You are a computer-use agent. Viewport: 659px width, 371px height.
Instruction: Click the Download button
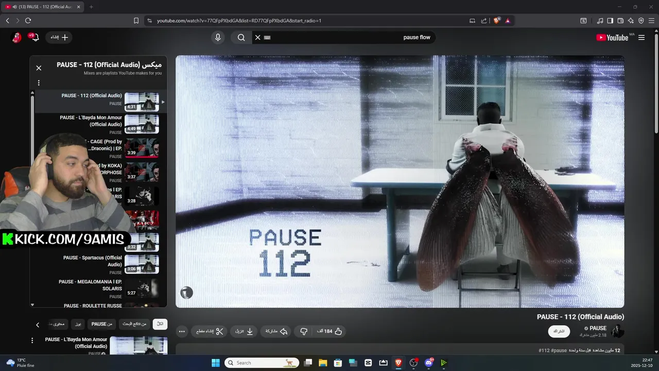[x=245, y=331]
